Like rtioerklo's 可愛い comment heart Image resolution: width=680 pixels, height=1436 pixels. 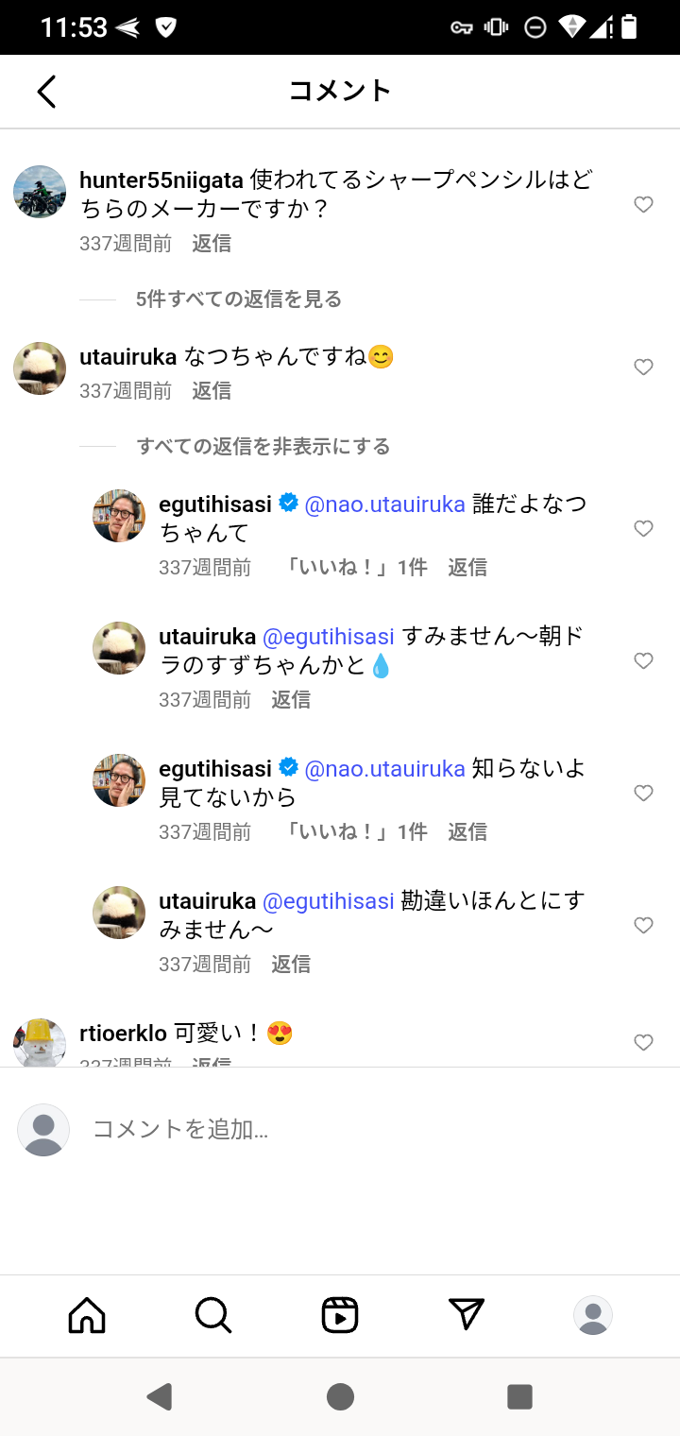643,1043
